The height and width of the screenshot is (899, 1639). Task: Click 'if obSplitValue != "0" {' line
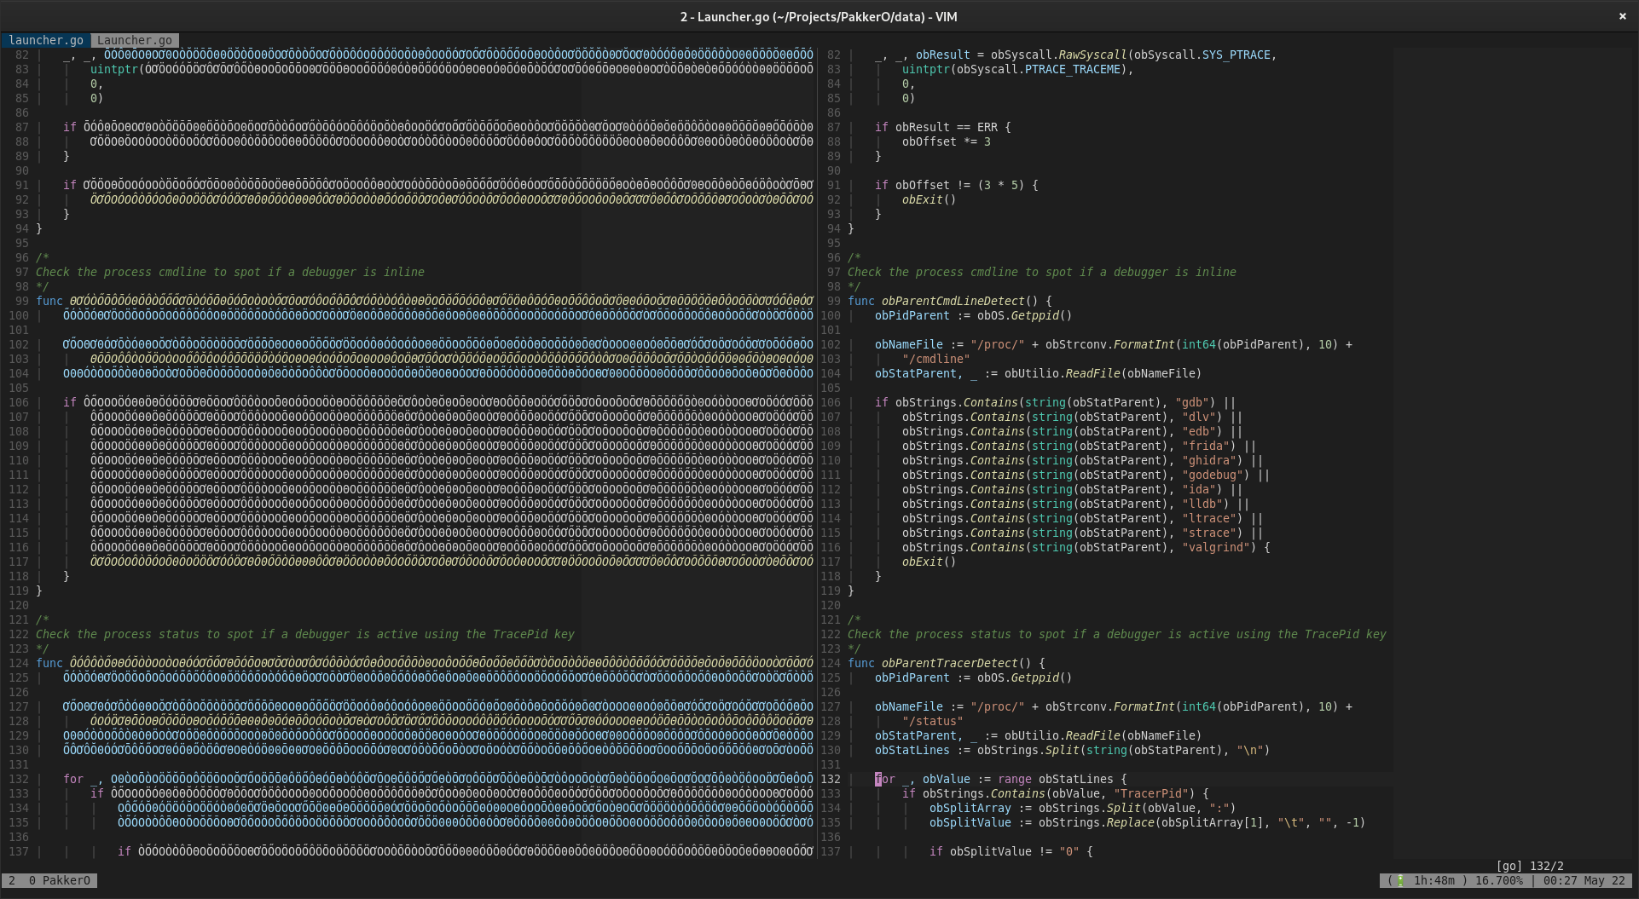[1011, 851]
